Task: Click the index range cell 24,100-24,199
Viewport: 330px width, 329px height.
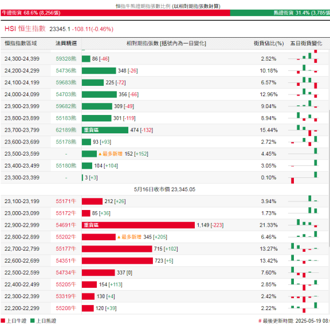Action: coord(22,82)
